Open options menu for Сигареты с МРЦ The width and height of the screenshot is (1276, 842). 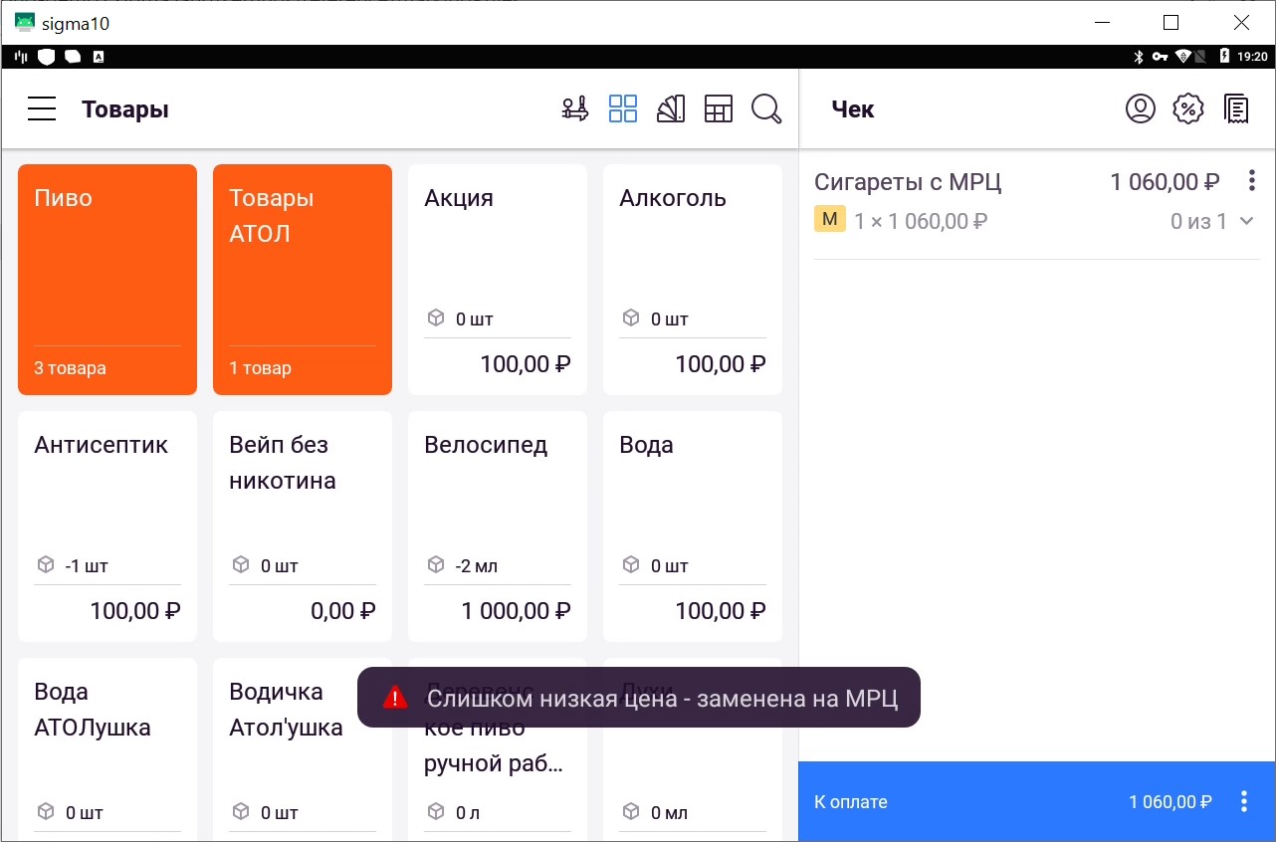(1252, 181)
